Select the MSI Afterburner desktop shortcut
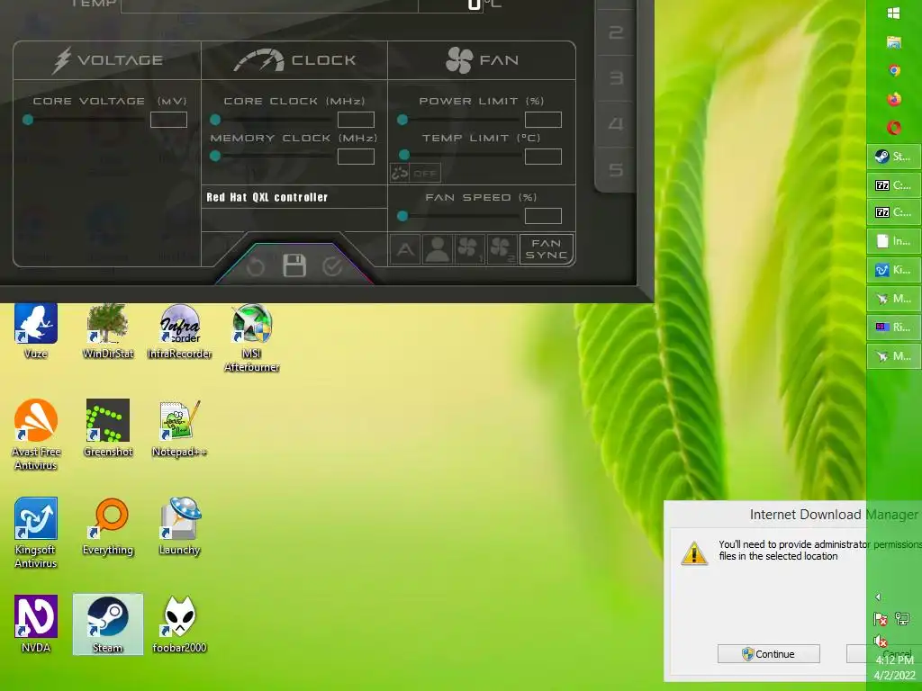922x691 pixels. click(x=252, y=338)
